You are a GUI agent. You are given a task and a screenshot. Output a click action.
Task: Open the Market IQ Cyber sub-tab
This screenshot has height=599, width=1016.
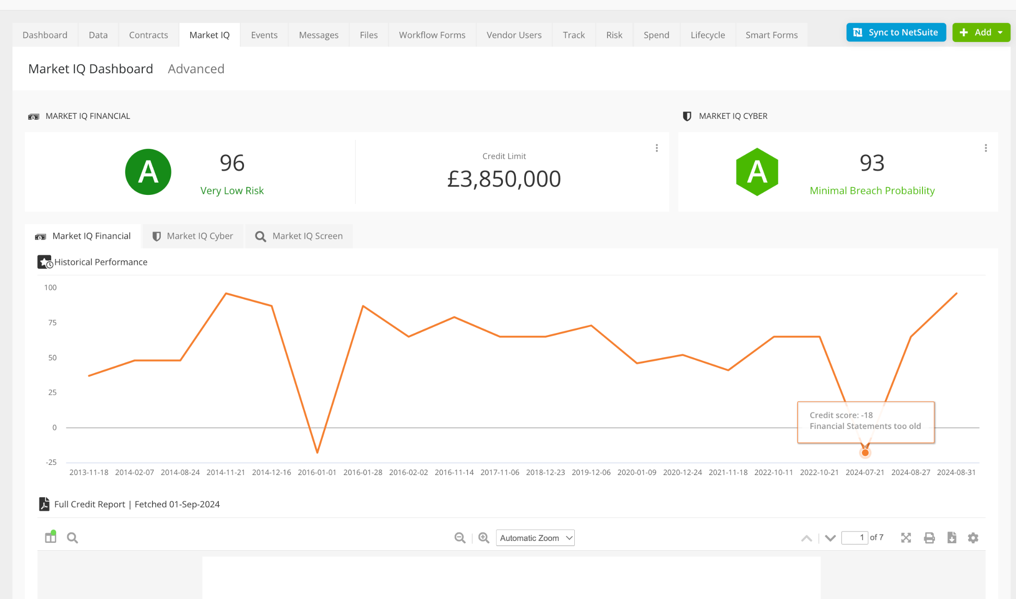(193, 236)
